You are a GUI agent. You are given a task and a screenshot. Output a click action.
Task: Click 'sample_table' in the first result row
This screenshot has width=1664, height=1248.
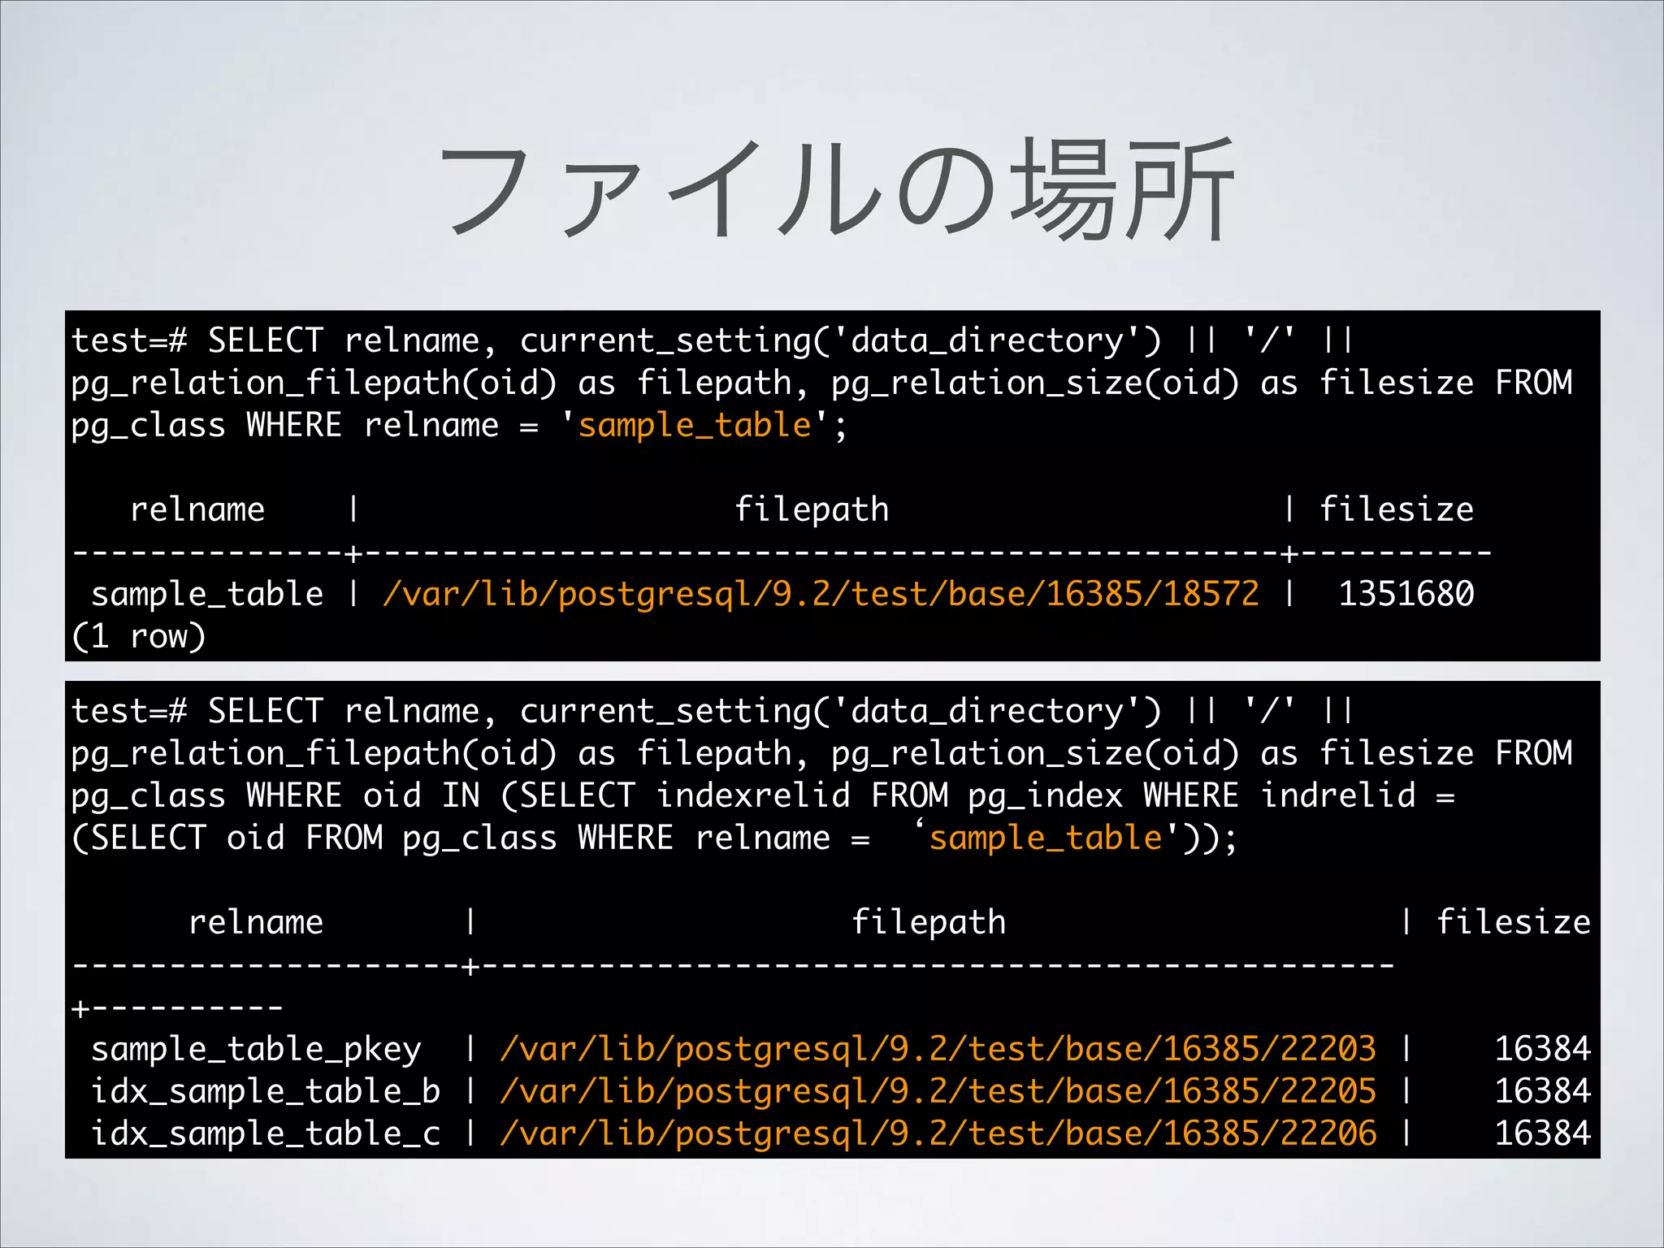[x=207, y=594]
